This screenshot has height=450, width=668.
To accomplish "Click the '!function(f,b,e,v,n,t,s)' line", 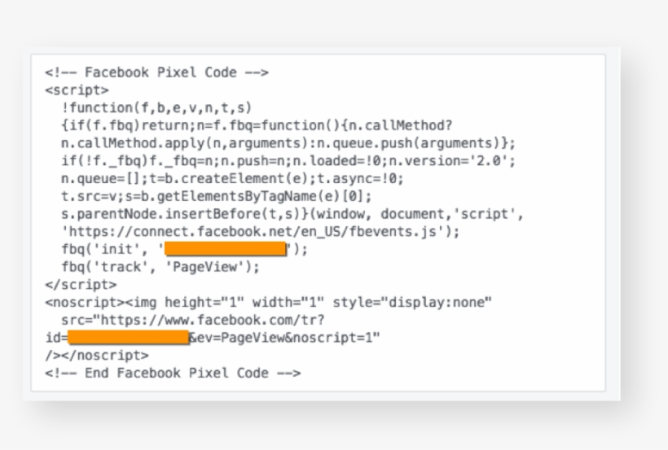I will pos(156,107).
